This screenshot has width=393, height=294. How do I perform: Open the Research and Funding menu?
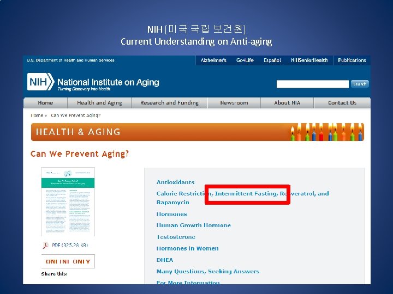(169, 103)
